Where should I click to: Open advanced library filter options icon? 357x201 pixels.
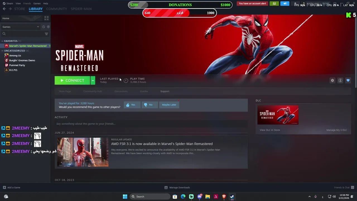point(46,34)
